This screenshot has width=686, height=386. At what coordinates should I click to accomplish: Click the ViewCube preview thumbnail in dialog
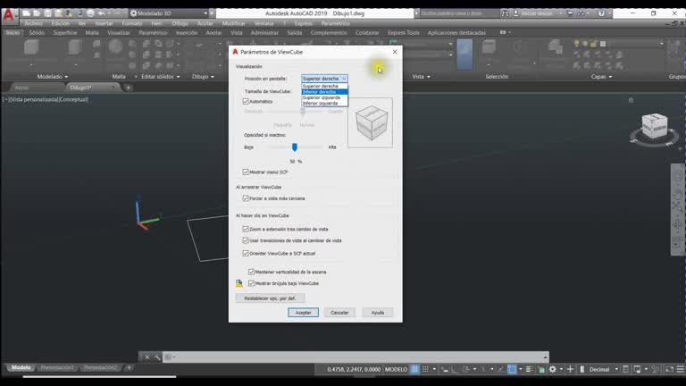[x=370, y=122]
